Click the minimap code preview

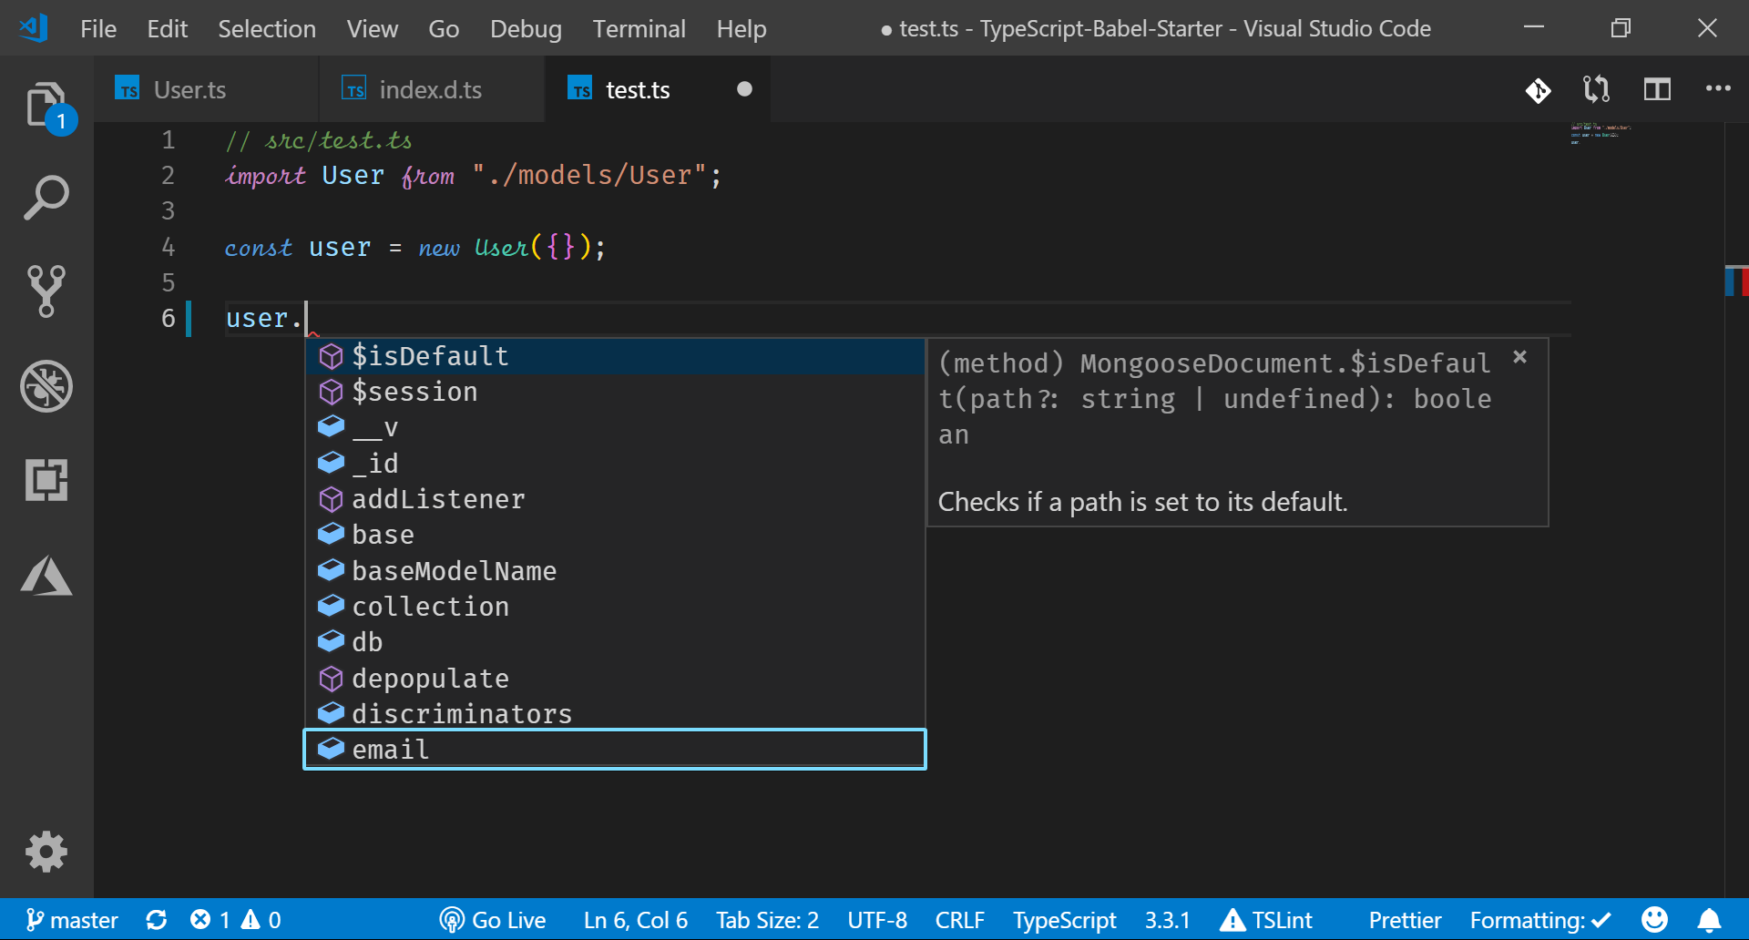1600,134
